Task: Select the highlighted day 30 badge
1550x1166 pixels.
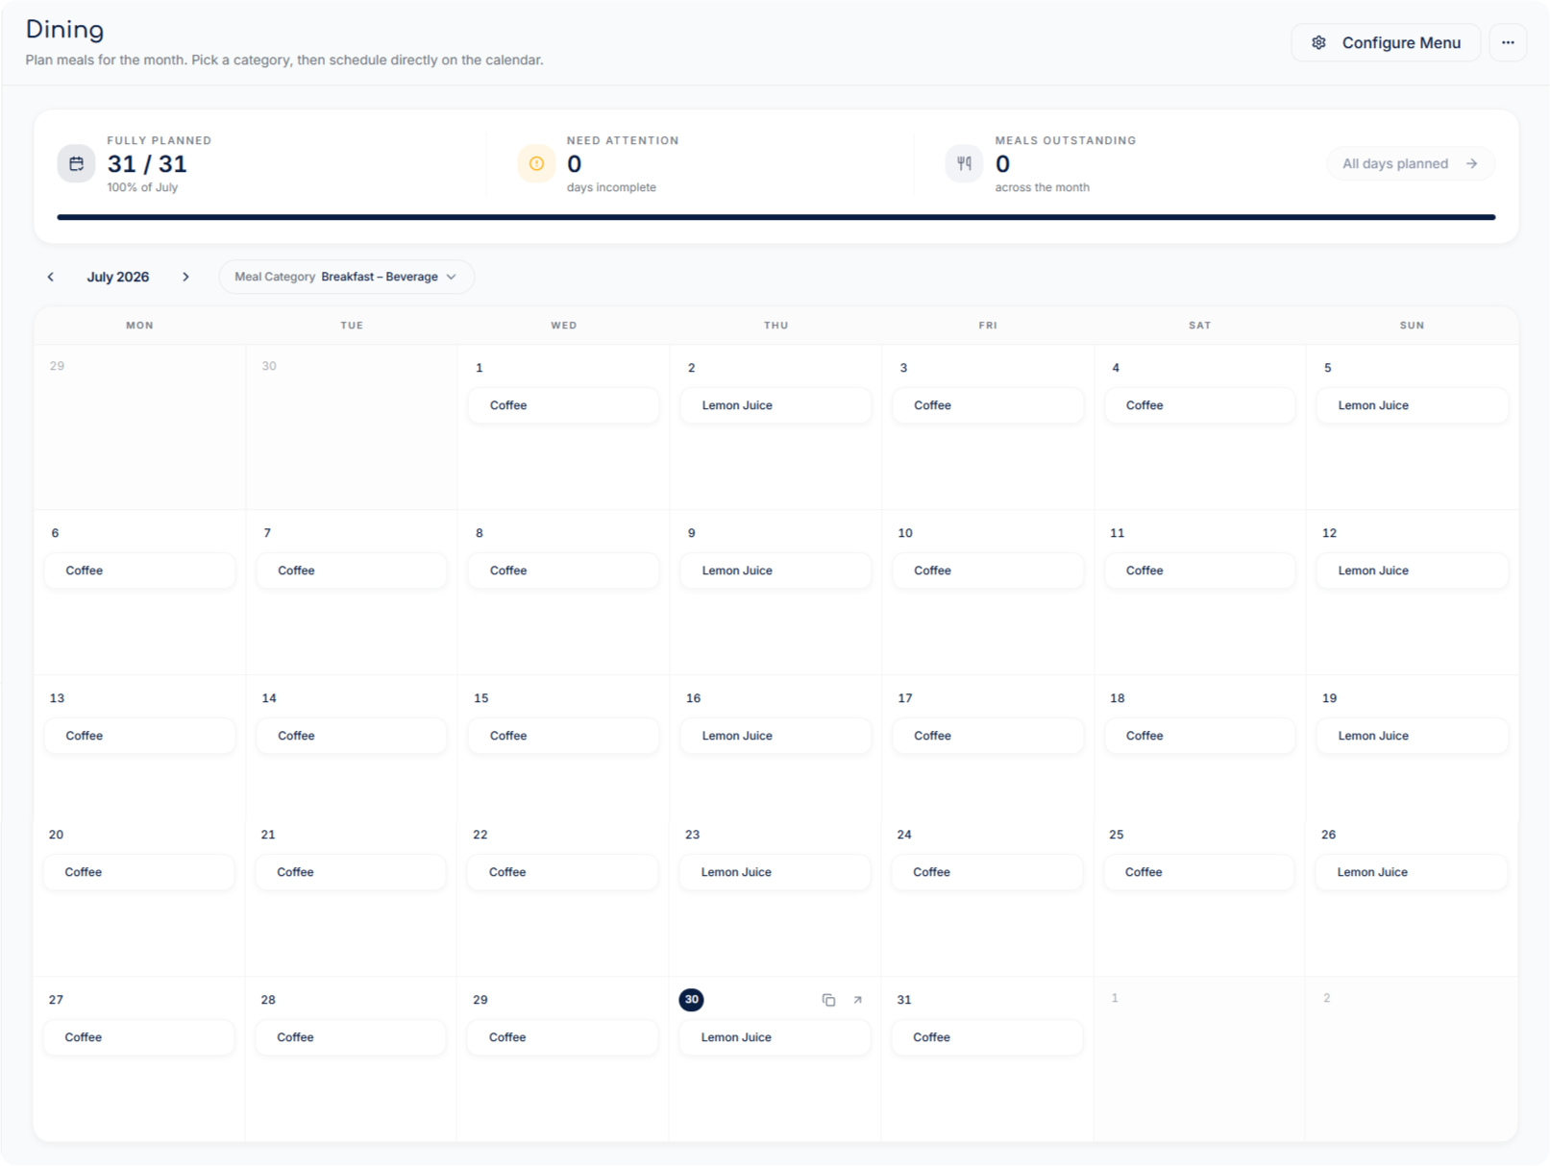Action: 691,1000
